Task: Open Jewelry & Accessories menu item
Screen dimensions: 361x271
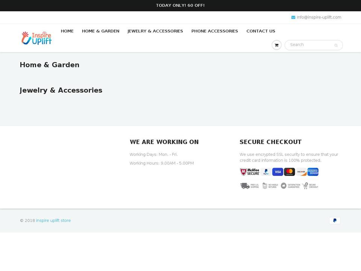Action: point(155,31)
